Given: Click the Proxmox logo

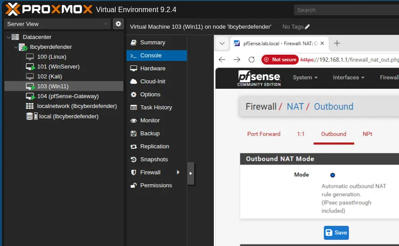Looking at the screenshot, I should (48, 9).
